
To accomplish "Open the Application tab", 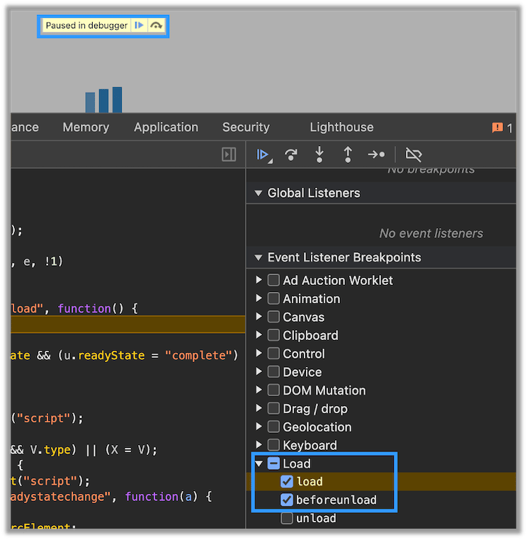I will 166,127.
